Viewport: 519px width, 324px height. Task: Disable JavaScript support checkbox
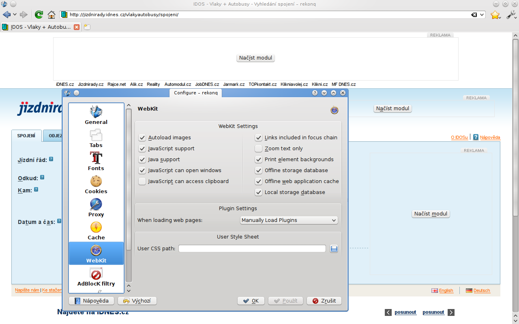142,149
